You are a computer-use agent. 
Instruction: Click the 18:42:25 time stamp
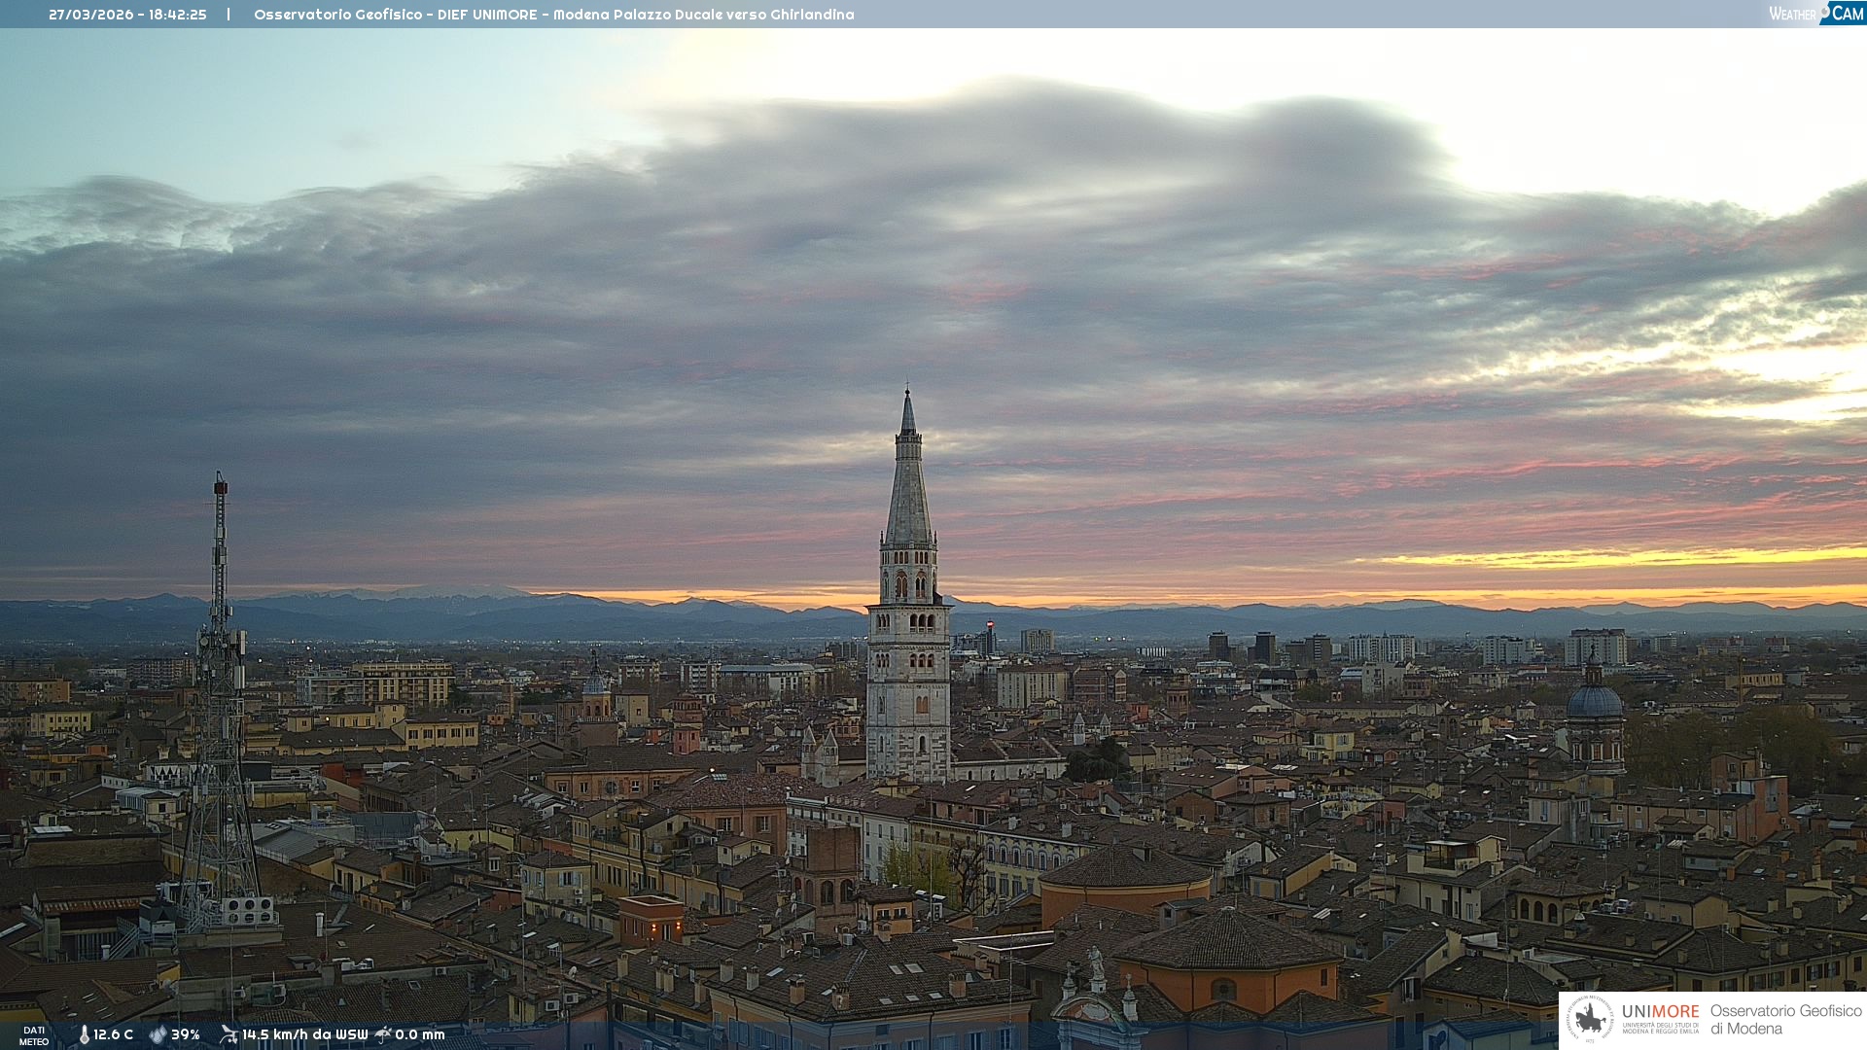tap(178, 15)
